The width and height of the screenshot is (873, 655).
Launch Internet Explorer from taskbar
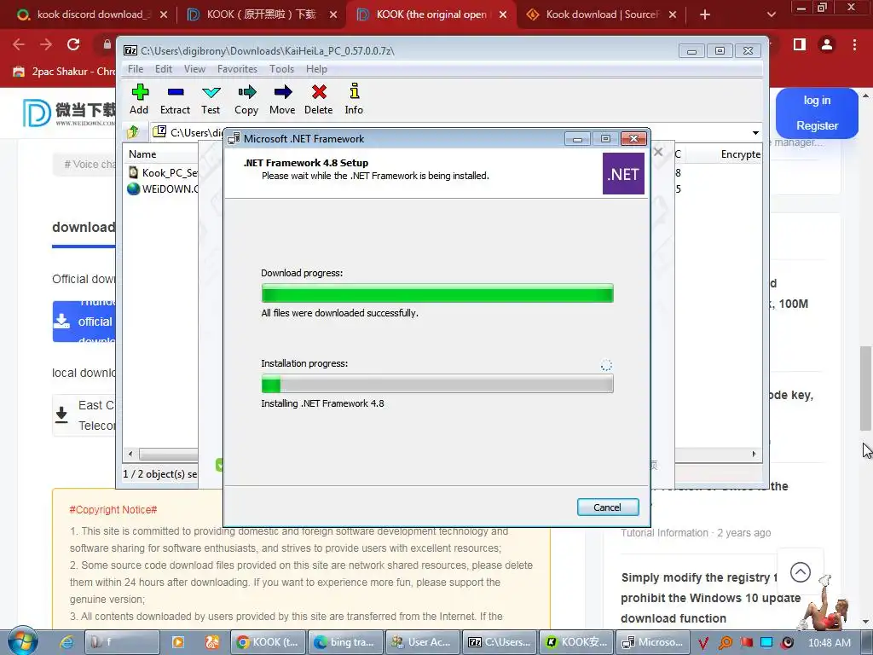[66, 642]
